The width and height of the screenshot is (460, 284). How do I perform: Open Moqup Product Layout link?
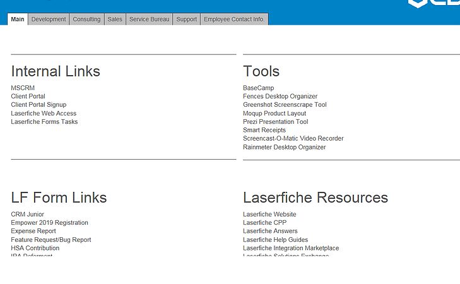[274, 113]
